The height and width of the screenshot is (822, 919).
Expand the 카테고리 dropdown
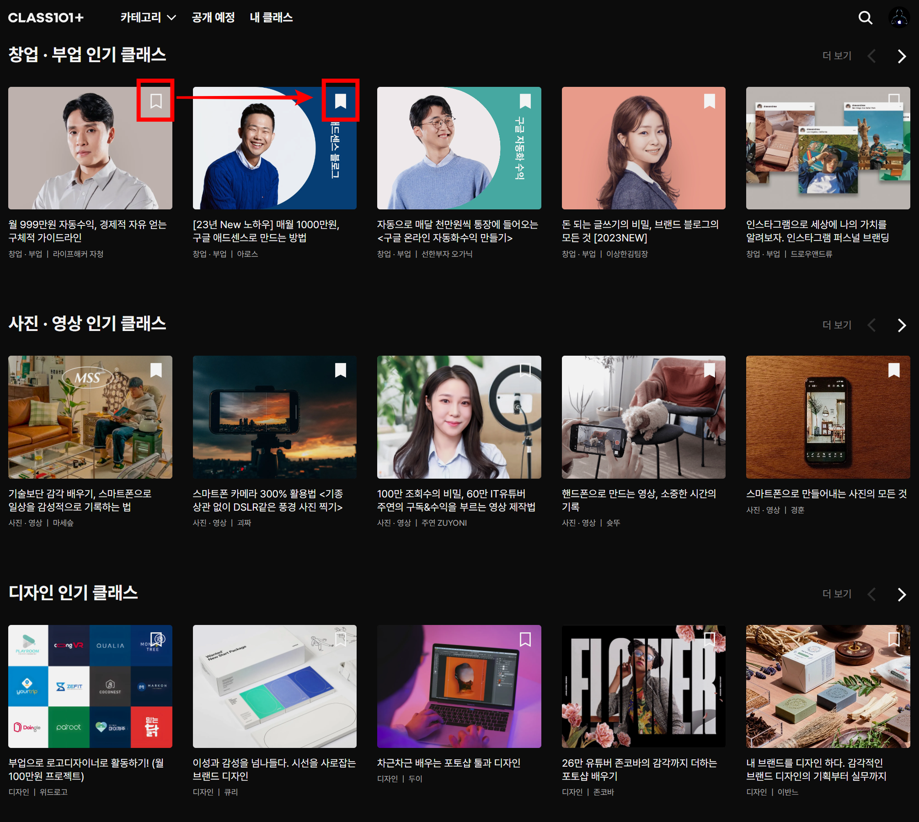pos(148,18)
